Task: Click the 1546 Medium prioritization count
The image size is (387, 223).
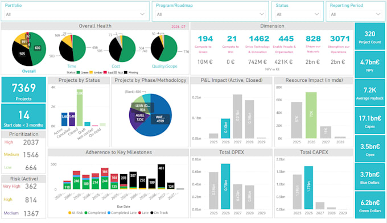Action: [31, 155]
